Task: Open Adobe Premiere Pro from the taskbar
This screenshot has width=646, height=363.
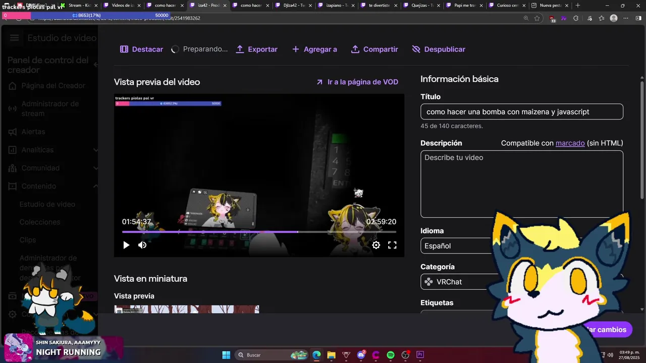Action: click(420, 355)
